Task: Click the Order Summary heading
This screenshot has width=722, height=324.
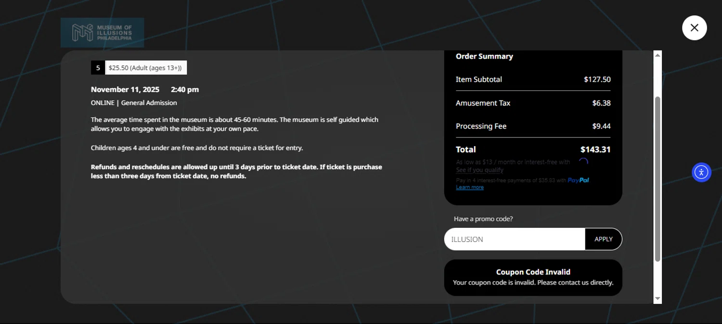Action: click(484, 56)
